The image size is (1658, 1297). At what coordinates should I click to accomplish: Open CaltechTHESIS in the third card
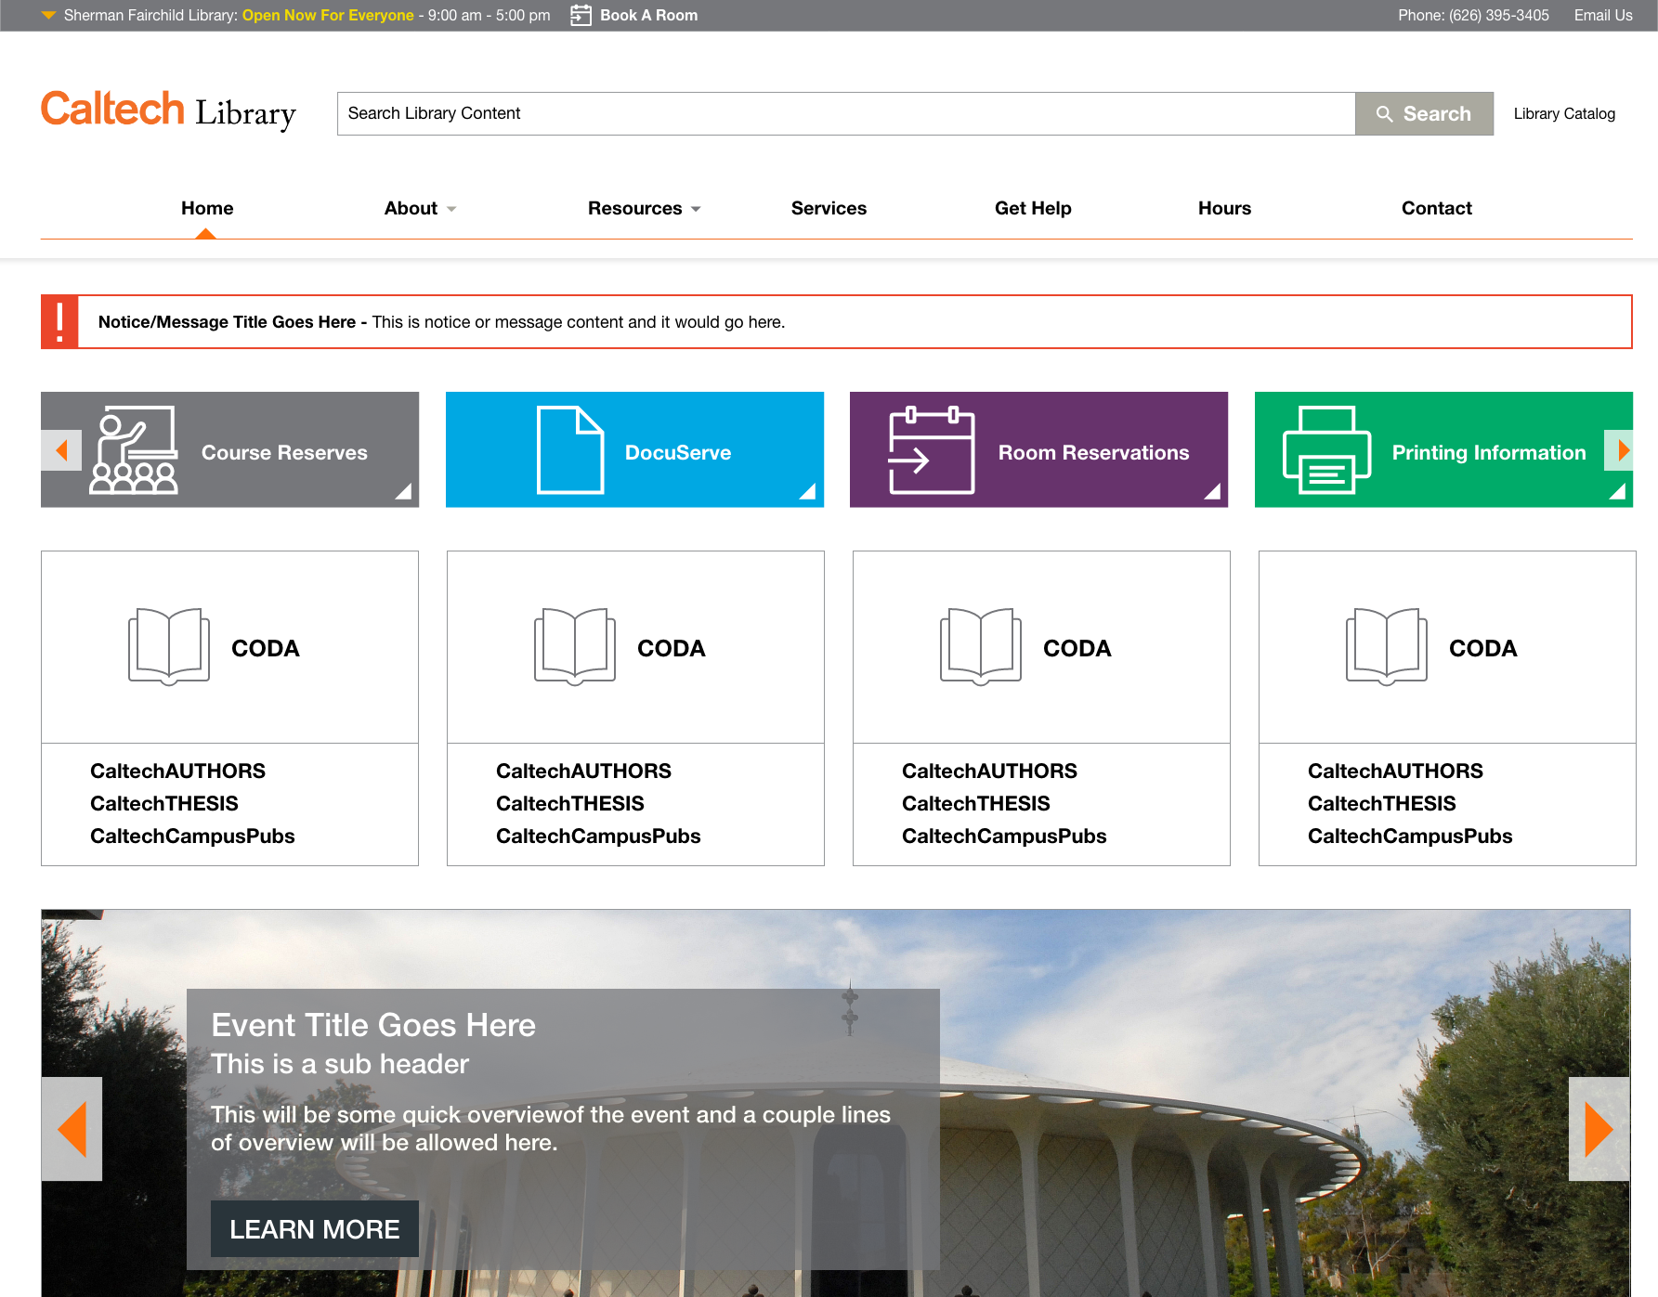pos(976,803)
